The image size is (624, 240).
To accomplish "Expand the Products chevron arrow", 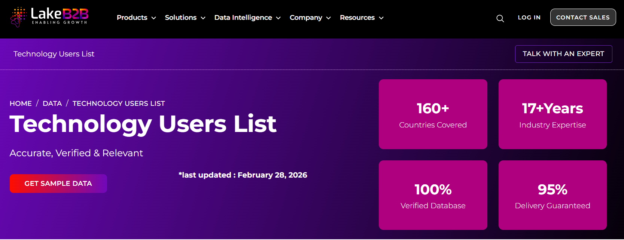I will (x=153, y=18).
